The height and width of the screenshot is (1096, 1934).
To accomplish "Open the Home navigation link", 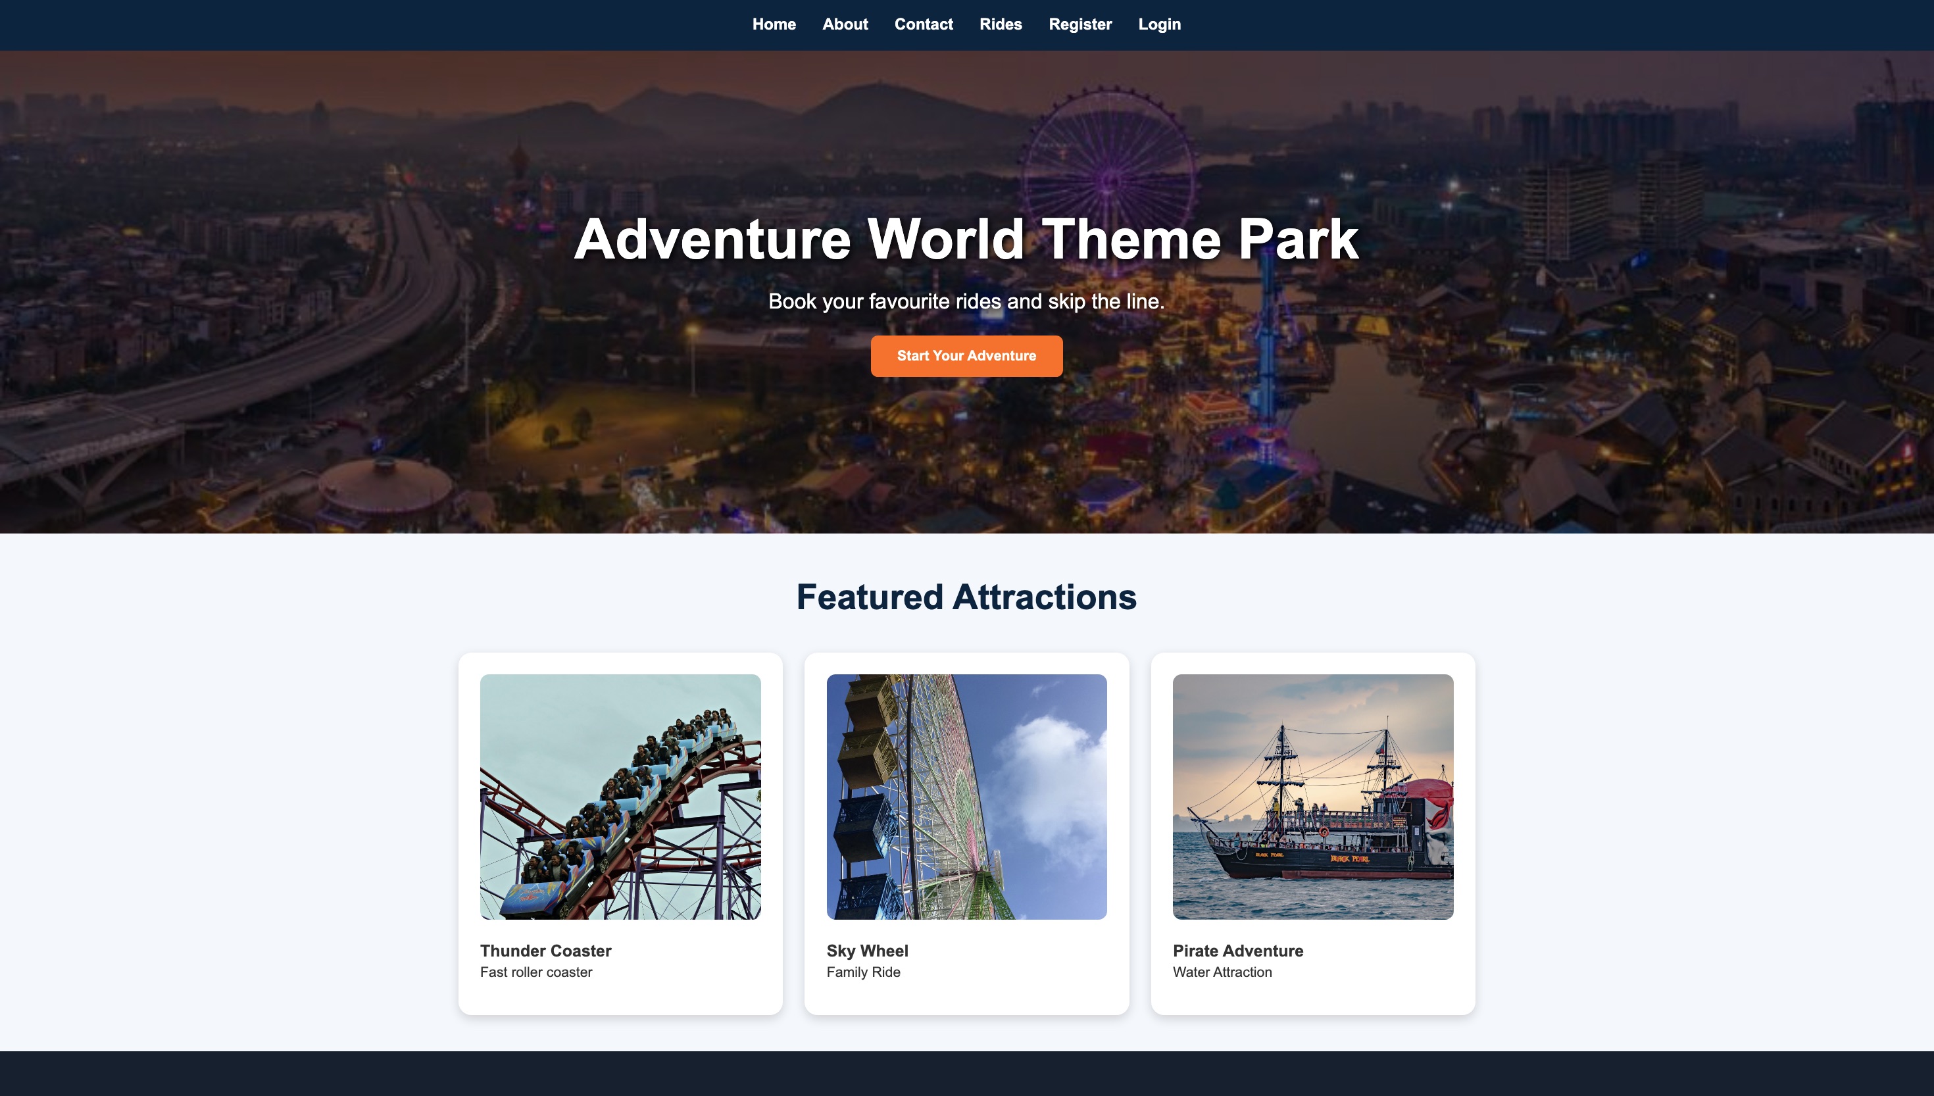I will point(774,24).
